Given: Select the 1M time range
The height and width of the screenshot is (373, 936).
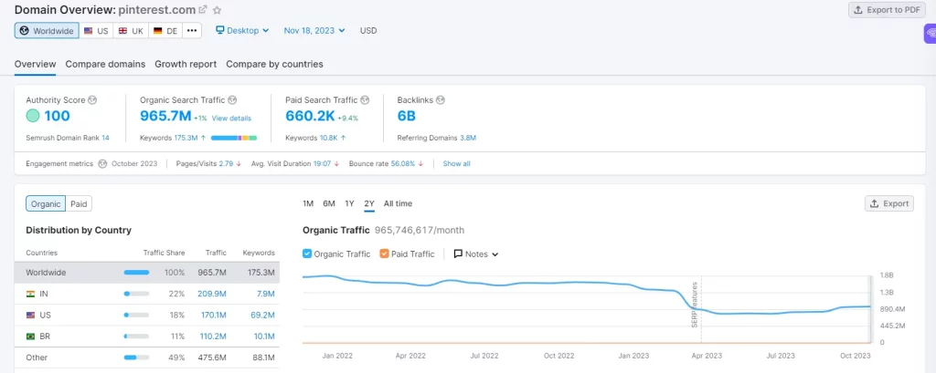Looking at the screenshot, I should pos(308,203).
